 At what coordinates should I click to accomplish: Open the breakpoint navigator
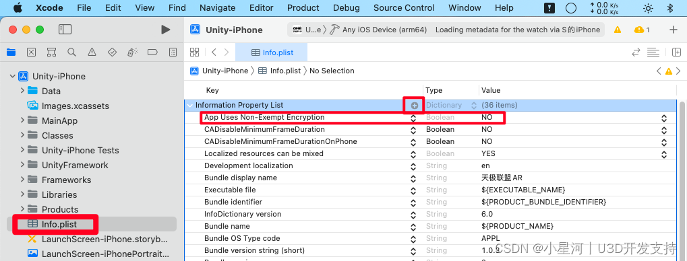point(152,52)
